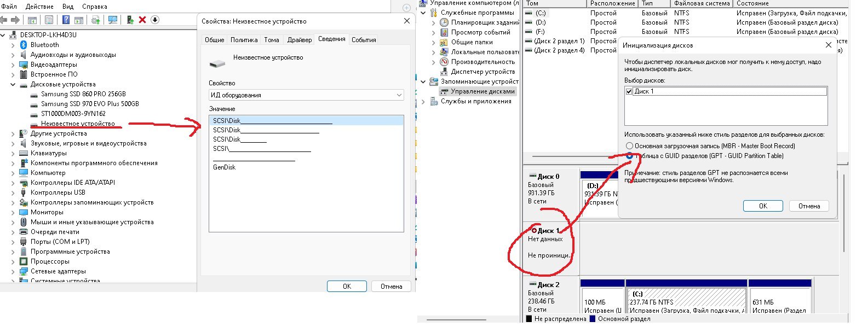
Task: Click the Видеоадаптеры display adapter icon
Action: pos(24,65)
